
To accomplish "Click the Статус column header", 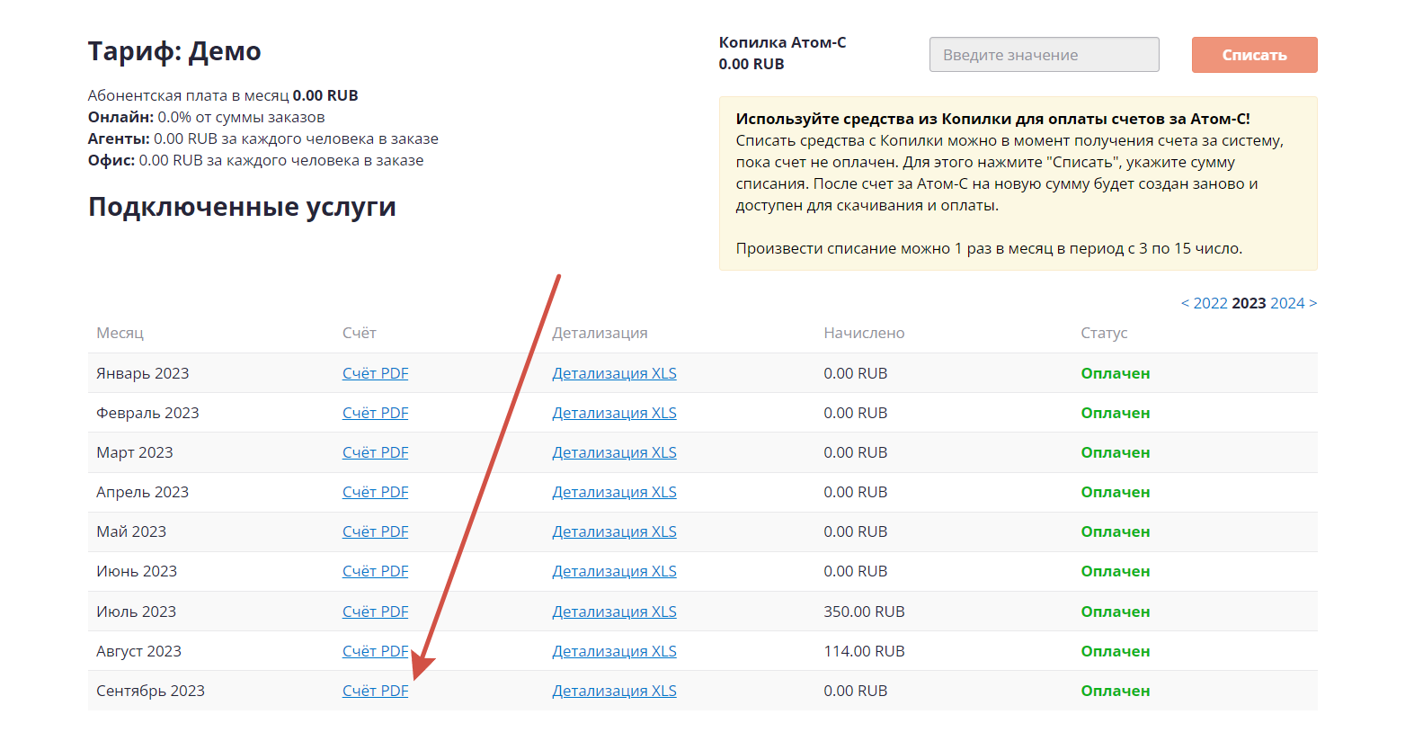I will [1104, 333].
